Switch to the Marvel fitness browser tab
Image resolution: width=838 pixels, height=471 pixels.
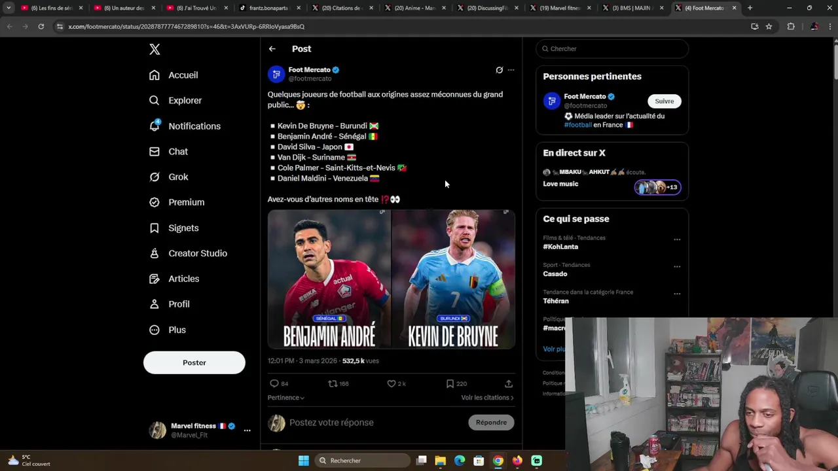point(559,9)
